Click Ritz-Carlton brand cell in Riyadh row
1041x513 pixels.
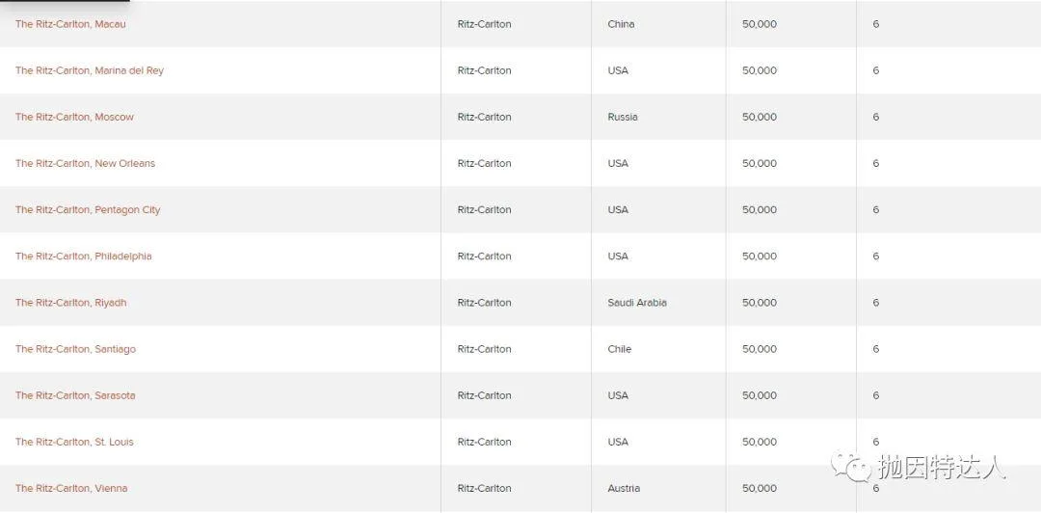pyautogui.click(x=485, y=303)
